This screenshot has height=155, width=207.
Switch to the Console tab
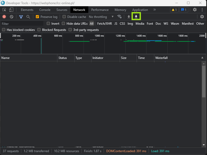pyautogui.click(x=45, y=10)
